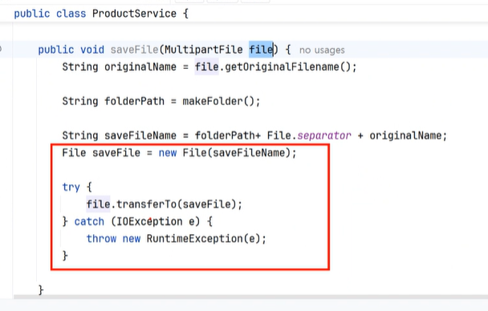Click saveFileName argument inside new File()

[x=249, y=153]
